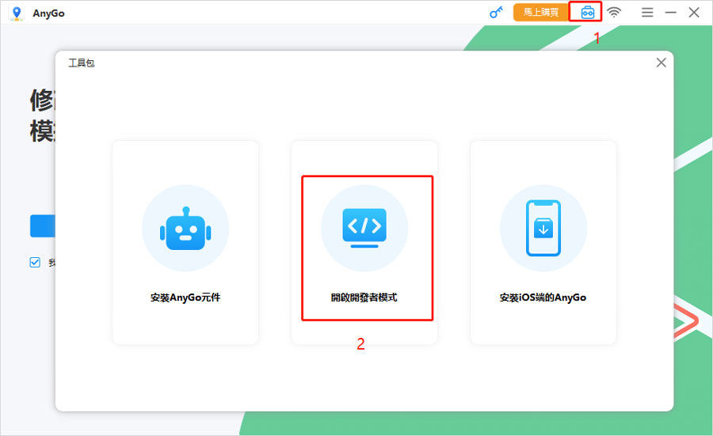Click the AnyGo location pin logo
The height and width of the screenshot is (436, 713).
[16, 13]
